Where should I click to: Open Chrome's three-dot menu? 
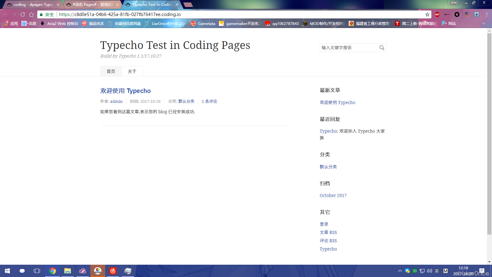(x=486, y=14)
